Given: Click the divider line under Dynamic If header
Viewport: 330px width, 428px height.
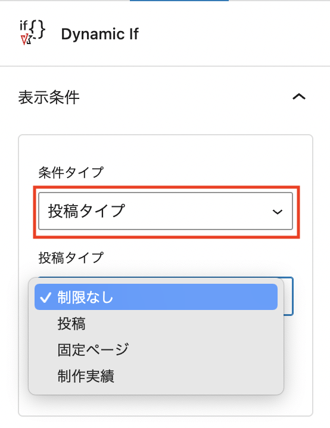Looking at the screenshot, I should tap(165, 66).
